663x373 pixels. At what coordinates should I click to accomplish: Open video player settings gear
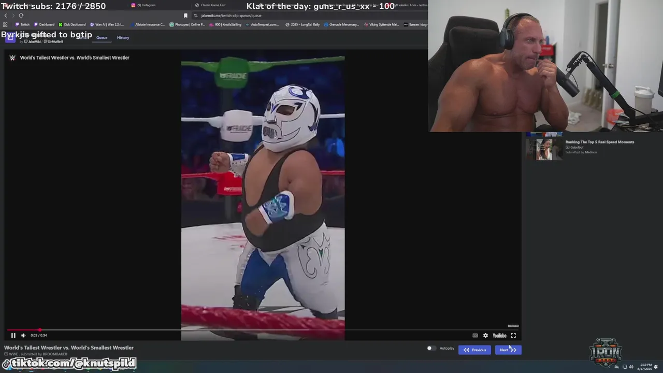[485, 335]
